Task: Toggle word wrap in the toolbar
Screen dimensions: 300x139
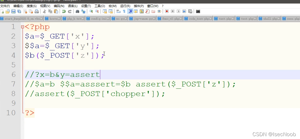Action: (x=118, y=12)
